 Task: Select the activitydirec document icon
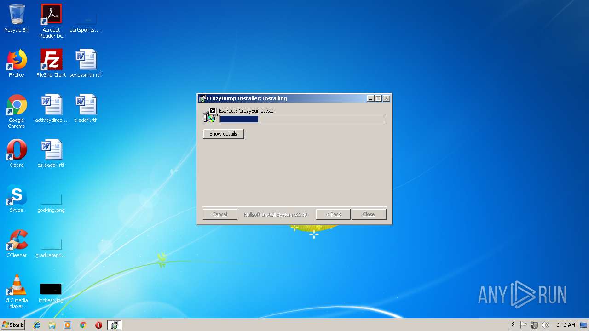point(51,108)
